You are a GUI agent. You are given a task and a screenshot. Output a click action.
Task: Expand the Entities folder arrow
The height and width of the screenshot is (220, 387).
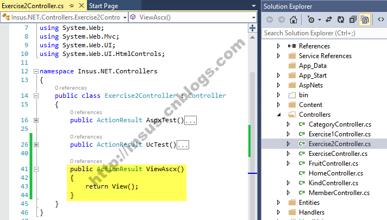[x=278, y=203]
